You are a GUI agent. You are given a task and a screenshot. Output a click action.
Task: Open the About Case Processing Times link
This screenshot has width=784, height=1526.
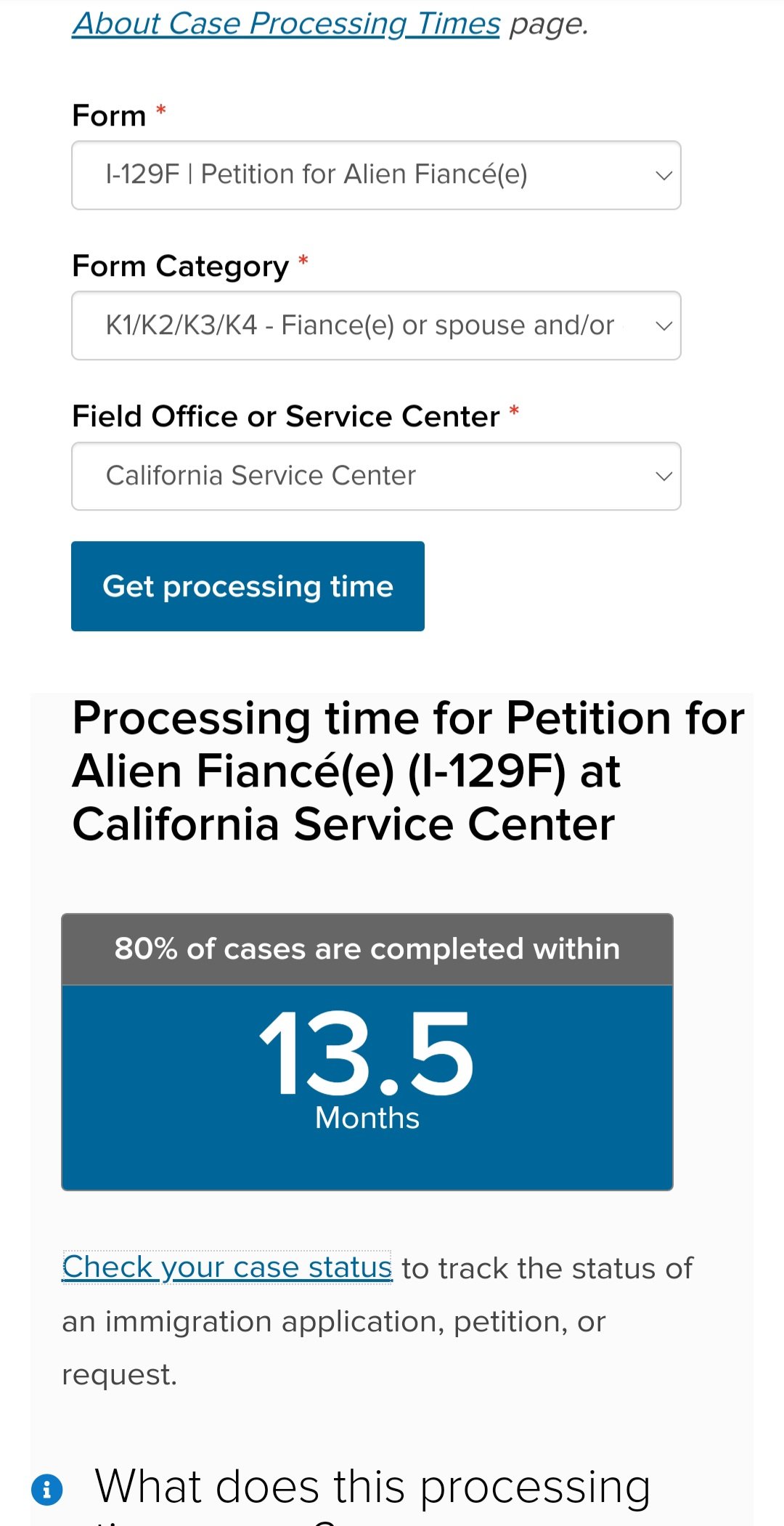(x=286, y=24)
